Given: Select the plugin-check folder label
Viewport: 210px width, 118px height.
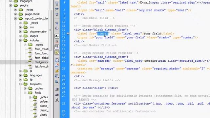Looking at the screenshot, I should coord(32,14).
